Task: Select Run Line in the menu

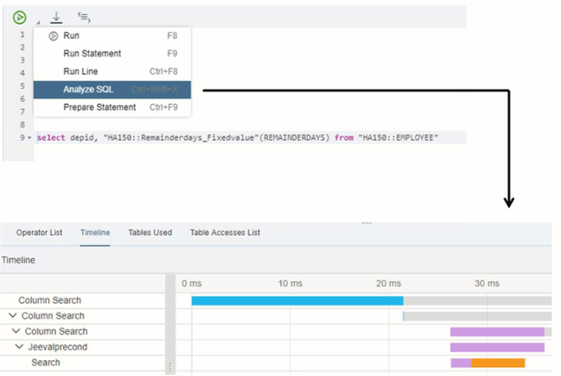Action: click(x=80, y=71)
